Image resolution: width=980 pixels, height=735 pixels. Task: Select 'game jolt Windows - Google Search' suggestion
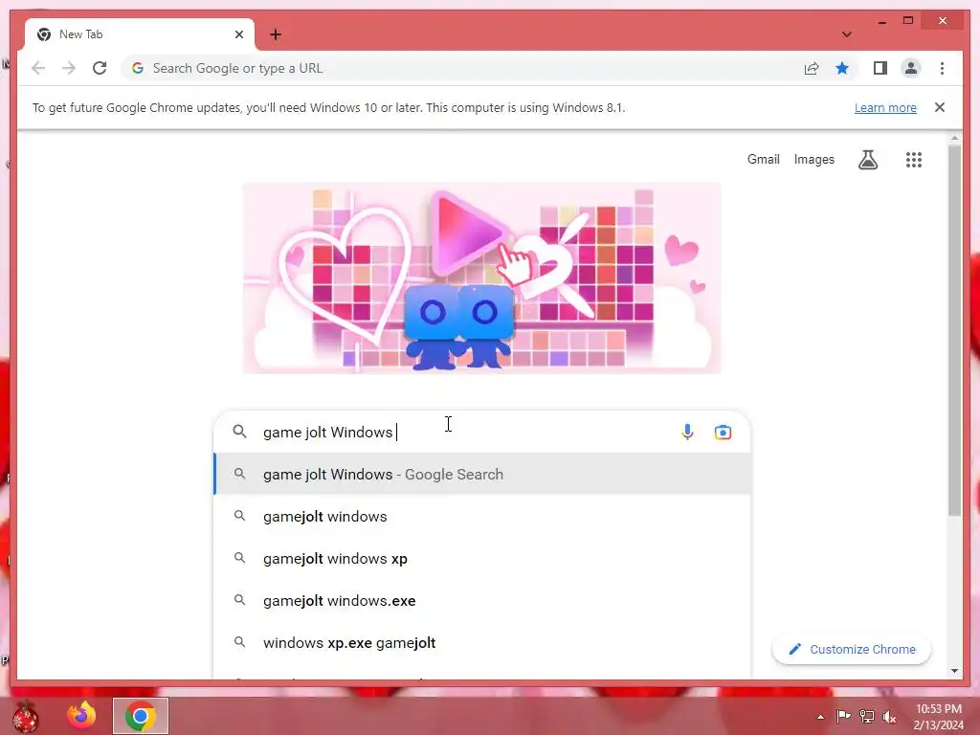[x=482, y=475]
